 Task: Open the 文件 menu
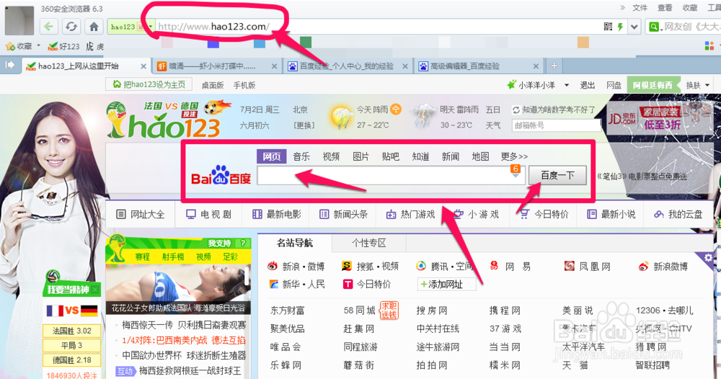pos(640,8)
